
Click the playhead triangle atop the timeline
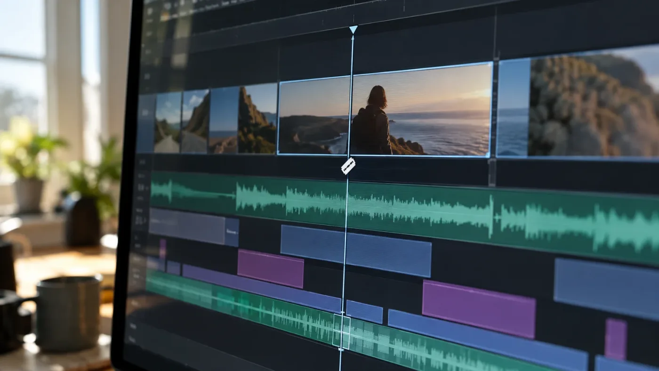point(353,30)
